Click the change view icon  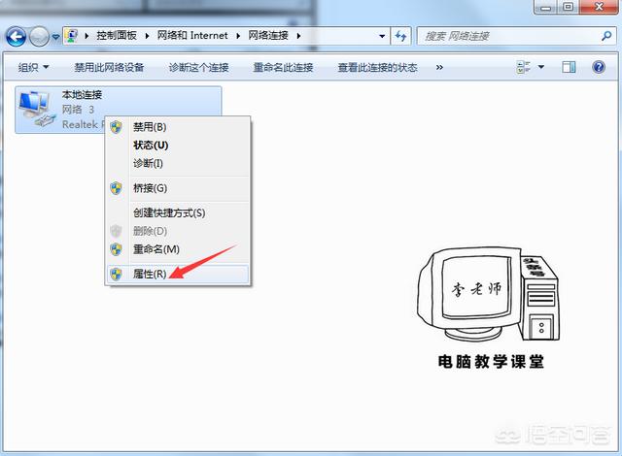click(524, 67)
